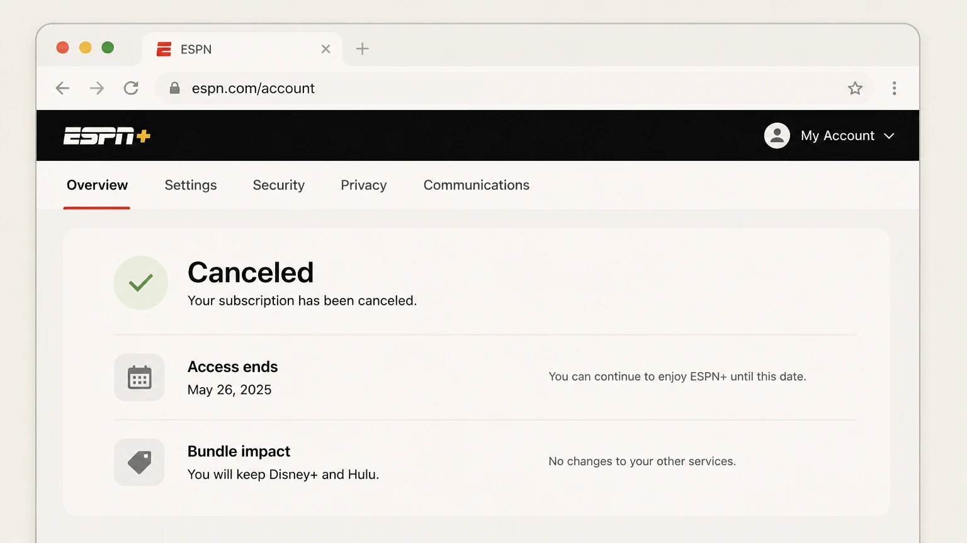Bookmark this page with the star icon
The image size is (967, 543).
855,88
